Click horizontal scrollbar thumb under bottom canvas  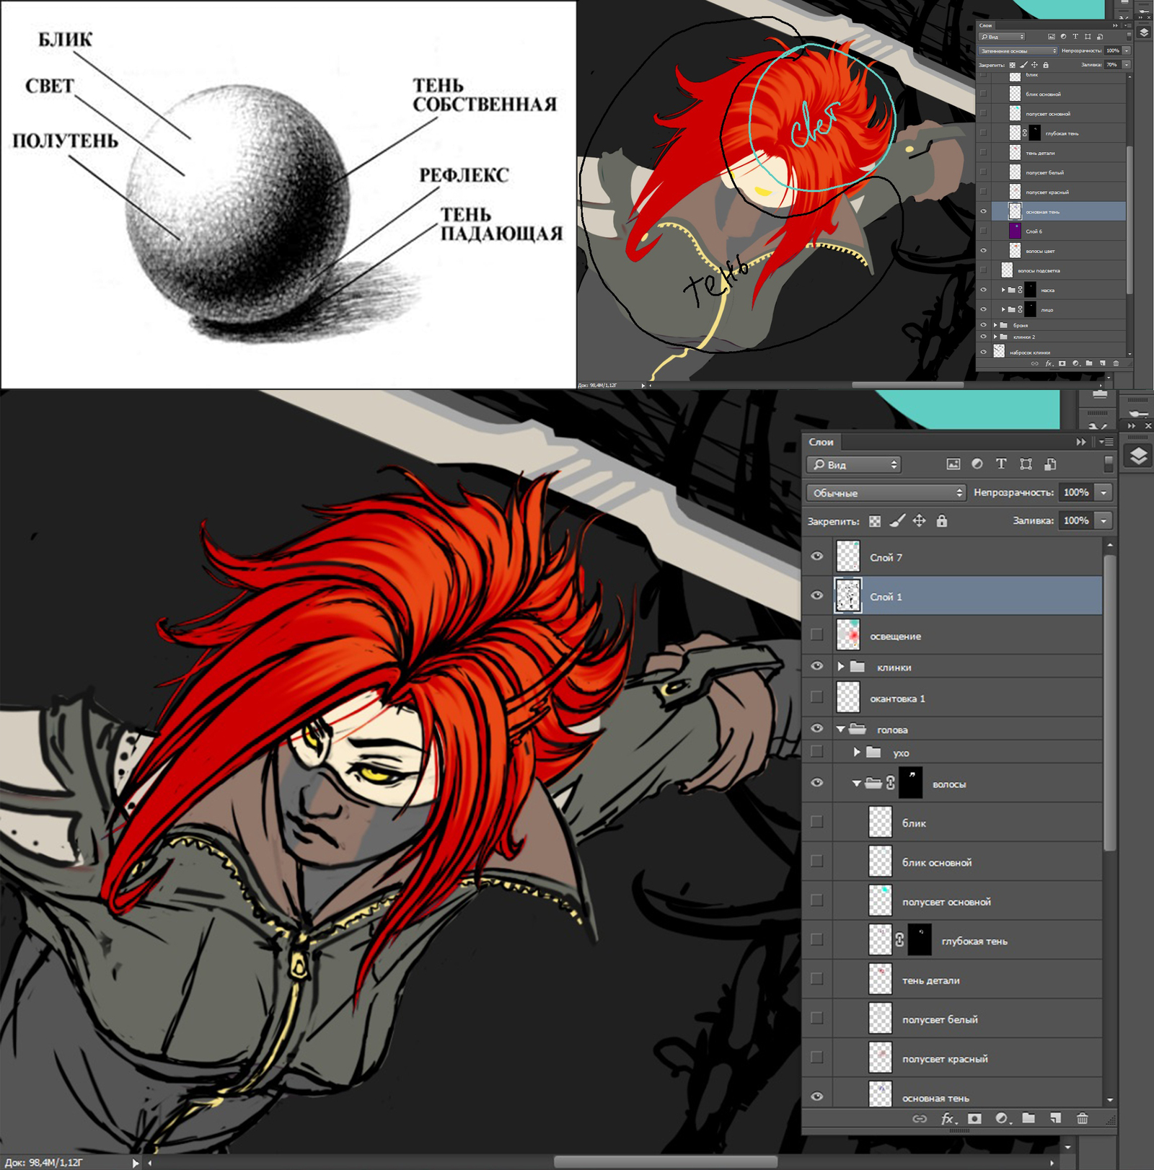click(x=665, y=1162)
